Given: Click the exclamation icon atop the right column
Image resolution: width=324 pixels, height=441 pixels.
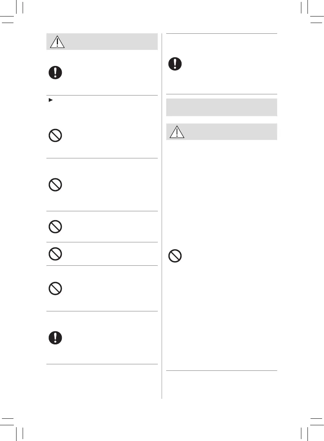Looking at the screenshot, I should pos(175,64).
